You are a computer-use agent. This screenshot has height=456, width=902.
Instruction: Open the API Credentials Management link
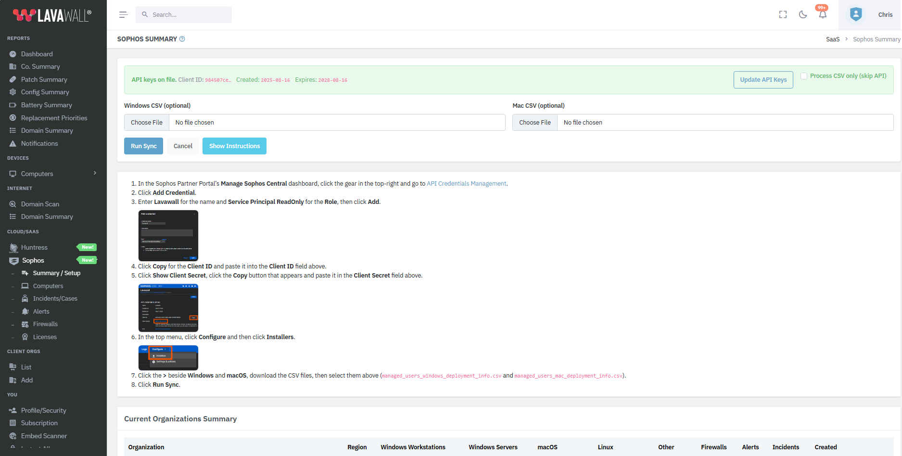[x=466, y=183]
